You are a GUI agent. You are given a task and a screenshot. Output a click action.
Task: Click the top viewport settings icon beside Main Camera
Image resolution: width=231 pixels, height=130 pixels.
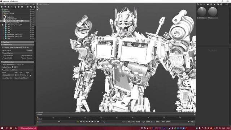pyautogui.click(x=38, y=7)
